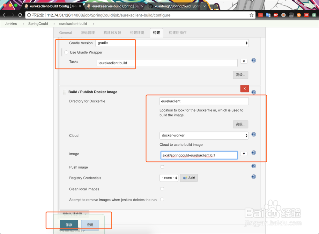The width and height of the screenshot is (319, 234).
Task: Click the Image name input field
Action: 199,155
